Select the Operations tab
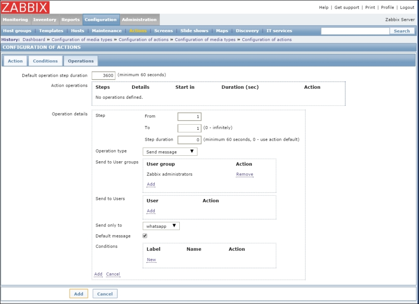The height and width of the screenshot is (304, 419). pos(80,61)
